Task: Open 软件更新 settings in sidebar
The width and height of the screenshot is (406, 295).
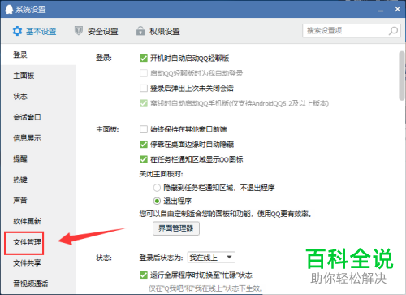Action: point(27,221)
